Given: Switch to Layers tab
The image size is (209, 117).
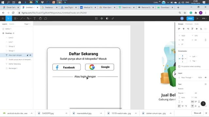Looking at the screenshot, I should [x=5, y=24].
